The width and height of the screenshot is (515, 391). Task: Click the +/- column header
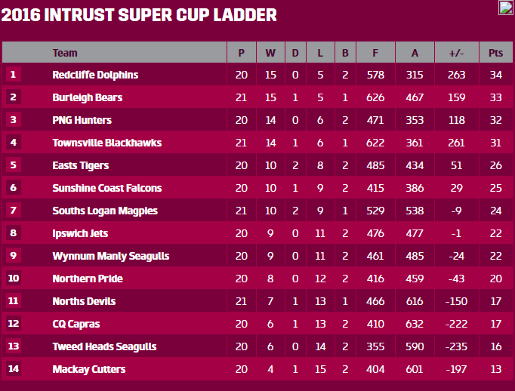[456, 53]
